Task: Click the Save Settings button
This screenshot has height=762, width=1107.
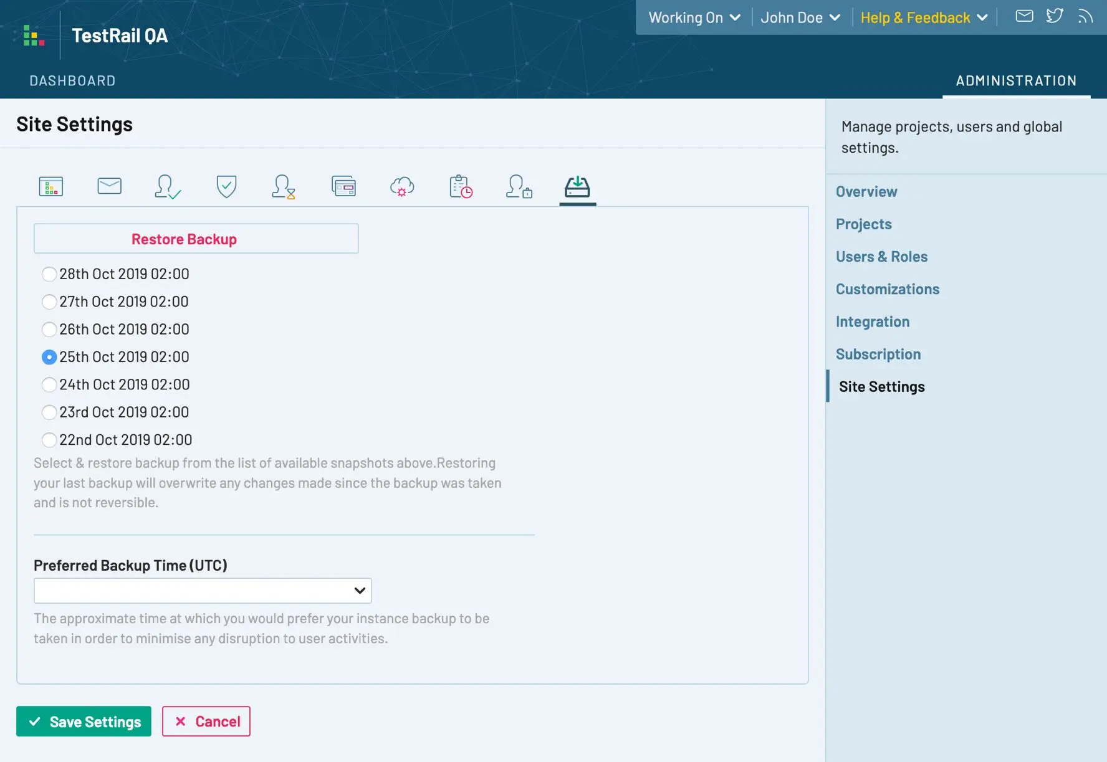Action: [x=84, y=722]
